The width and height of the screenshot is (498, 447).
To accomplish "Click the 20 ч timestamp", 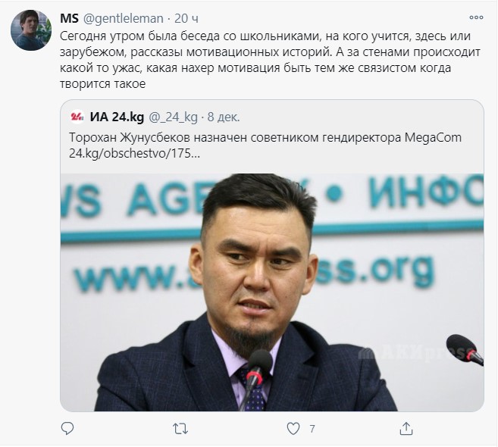I will tap(186, 19).
